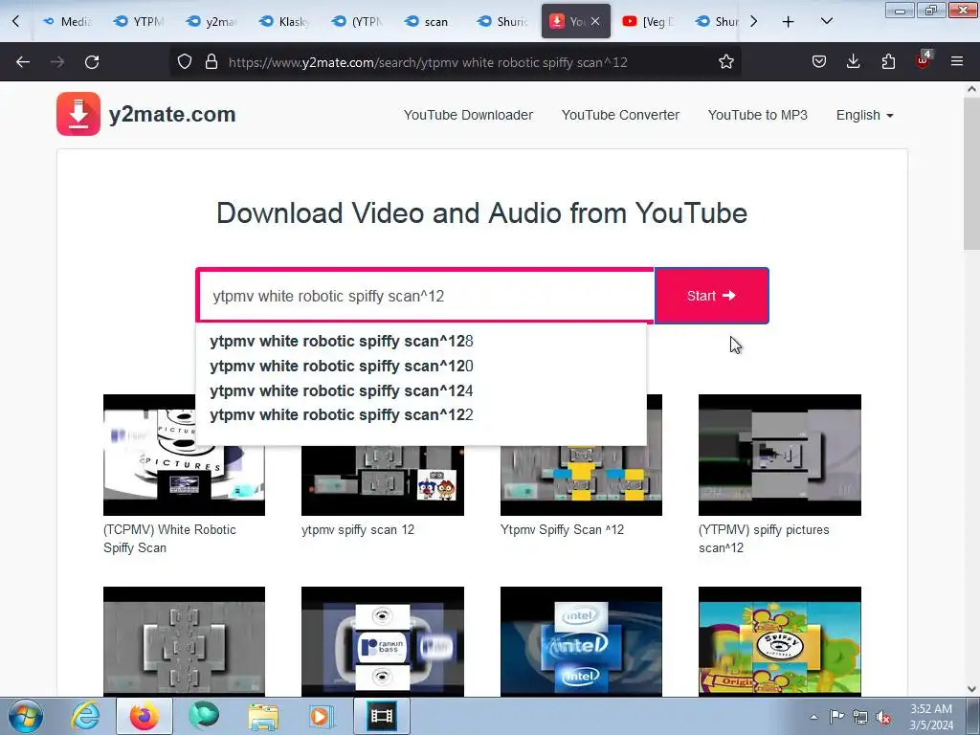Click the muted volume tray icon
The width and height of the screenshot is (980, 735).
(883, 717)
